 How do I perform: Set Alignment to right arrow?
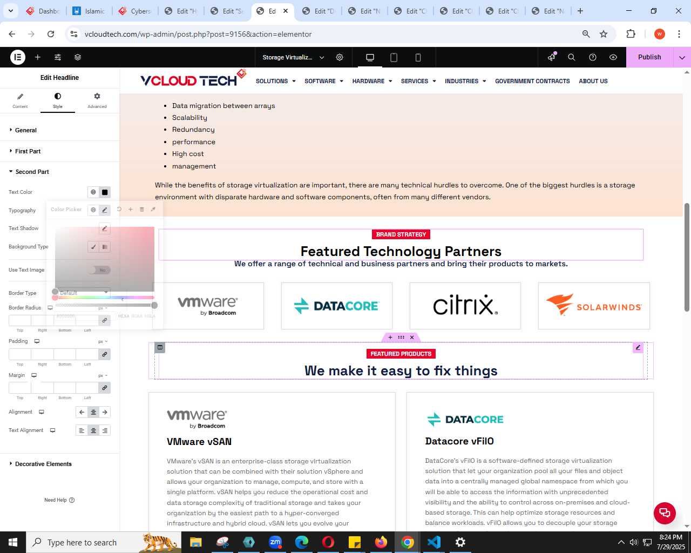[x=105, y=412]
